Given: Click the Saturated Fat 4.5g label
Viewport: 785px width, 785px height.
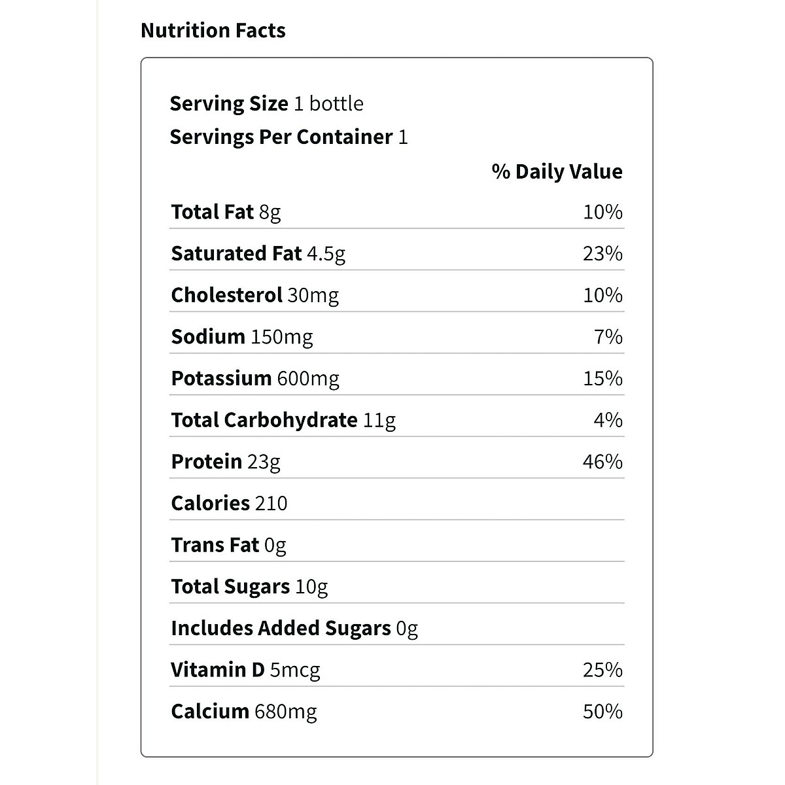Looking at the screenshot, I should tap(258, 253).
